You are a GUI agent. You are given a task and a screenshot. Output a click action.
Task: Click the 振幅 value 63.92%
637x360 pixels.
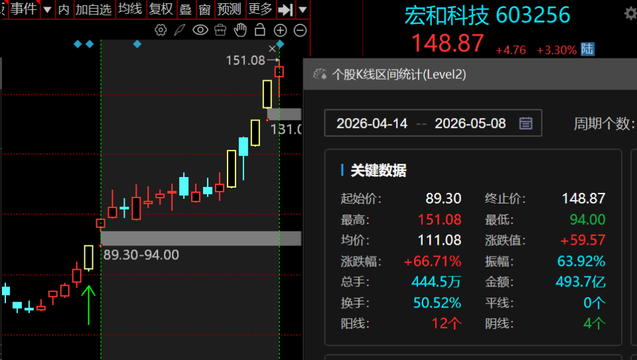tap(581, 261)
